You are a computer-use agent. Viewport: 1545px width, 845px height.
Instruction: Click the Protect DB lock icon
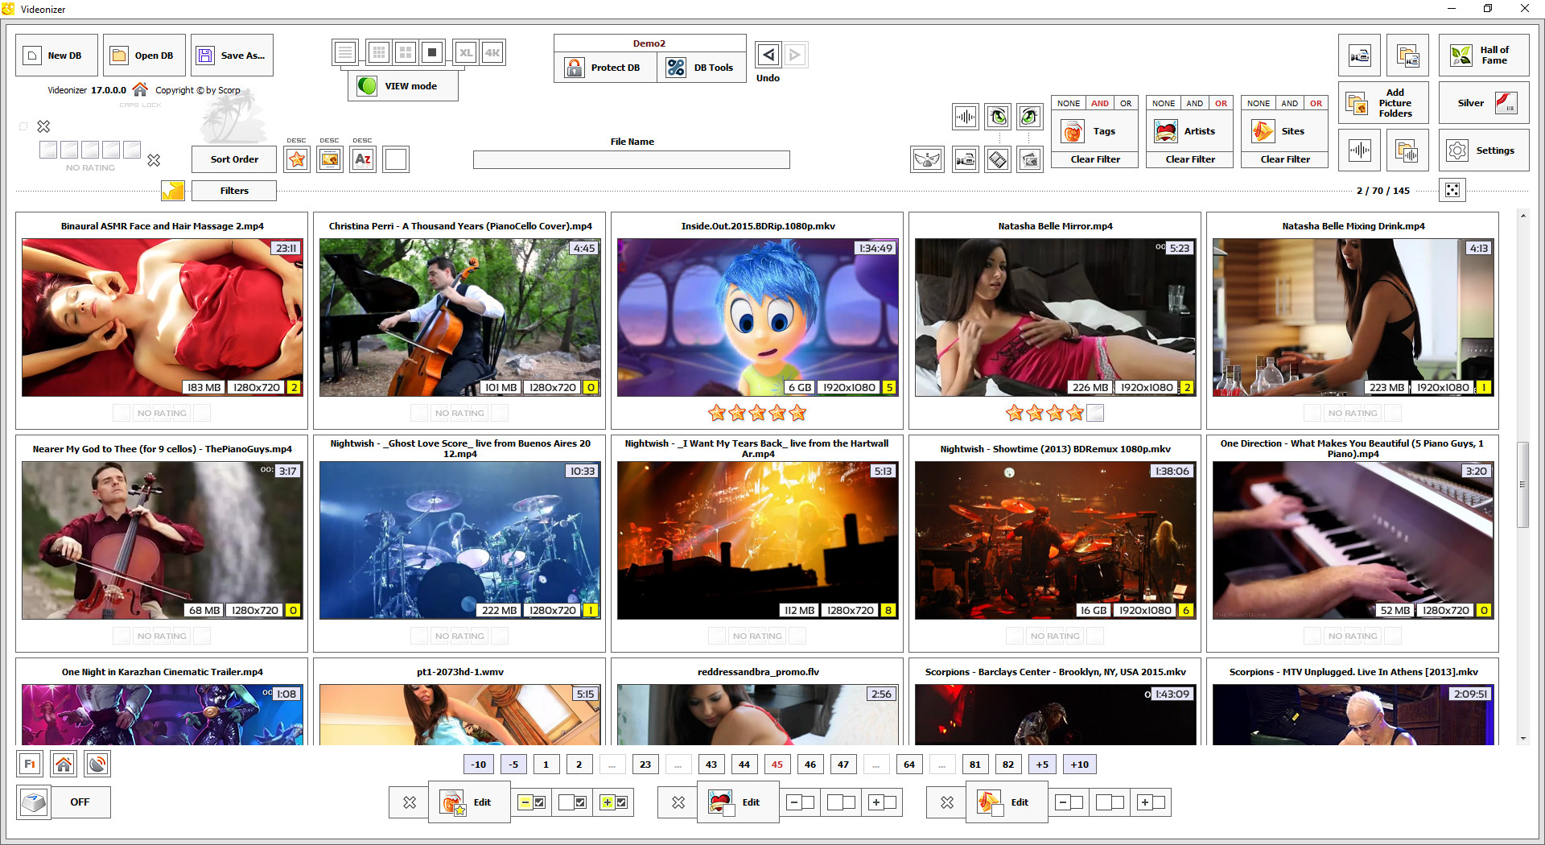pos(575,68)
